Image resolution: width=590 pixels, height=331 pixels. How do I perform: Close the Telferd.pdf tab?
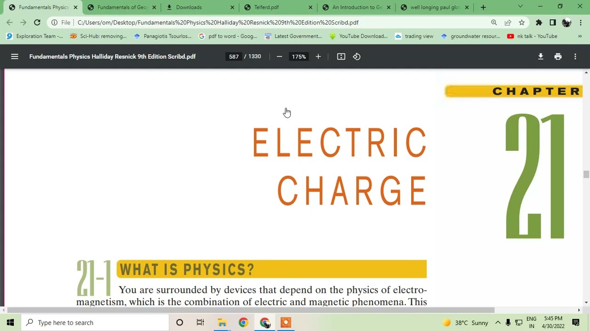(310, 7)
